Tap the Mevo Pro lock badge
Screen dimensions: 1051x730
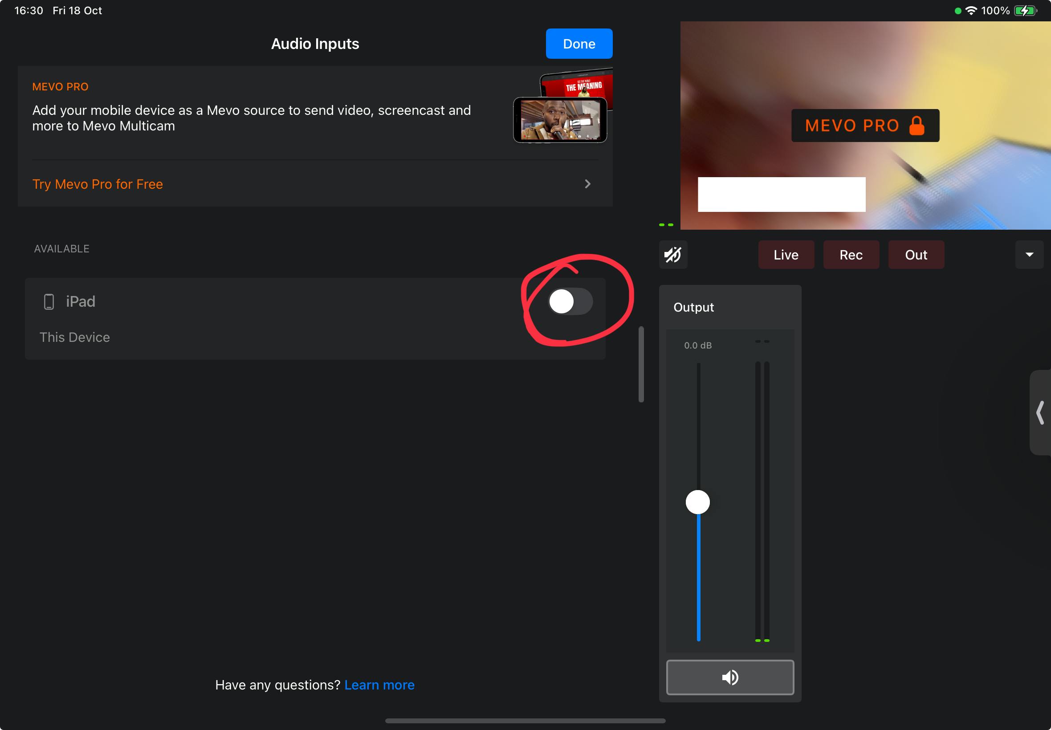[865, 126]
